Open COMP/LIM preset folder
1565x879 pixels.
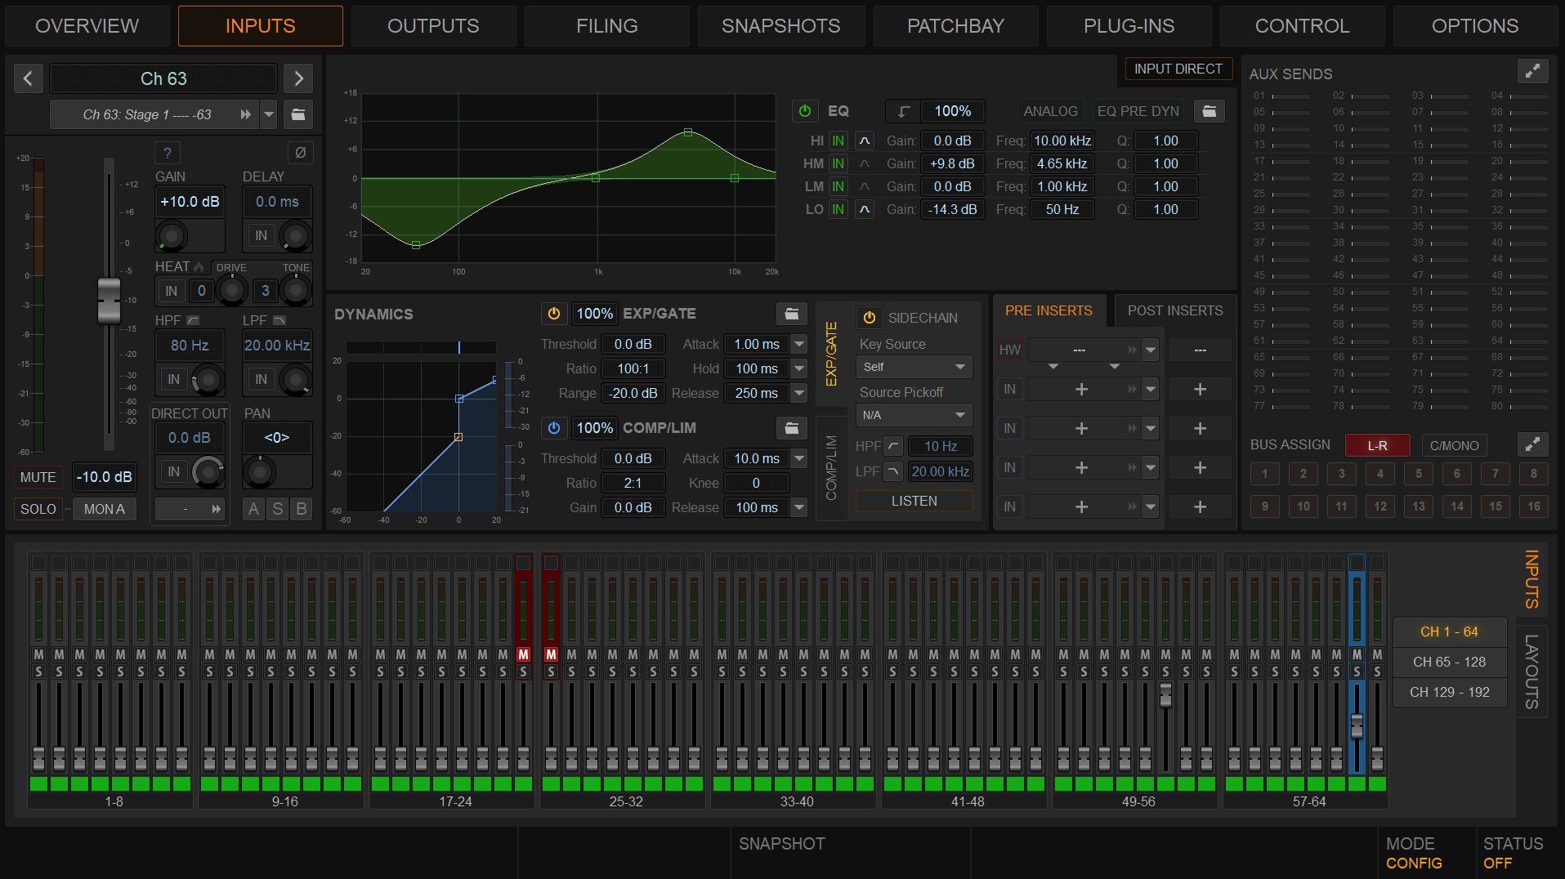pos(792,428)
